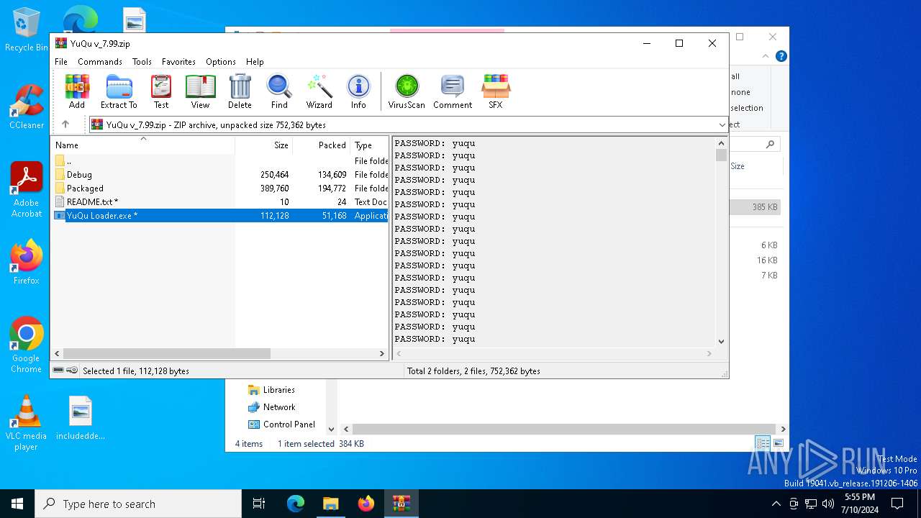This screenshot has width=921, height=518.
Task: Open the Favorites menu
Action: coord(178,62)
